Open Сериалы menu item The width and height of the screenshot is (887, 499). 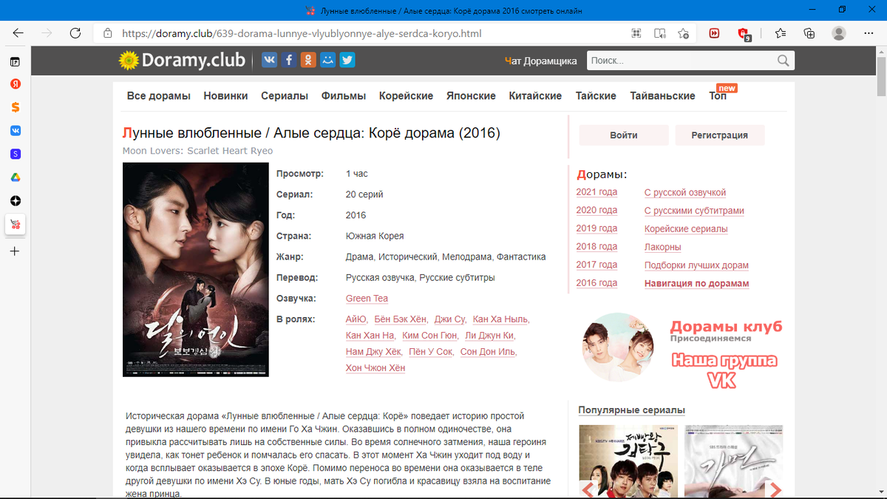coord(285,96)
